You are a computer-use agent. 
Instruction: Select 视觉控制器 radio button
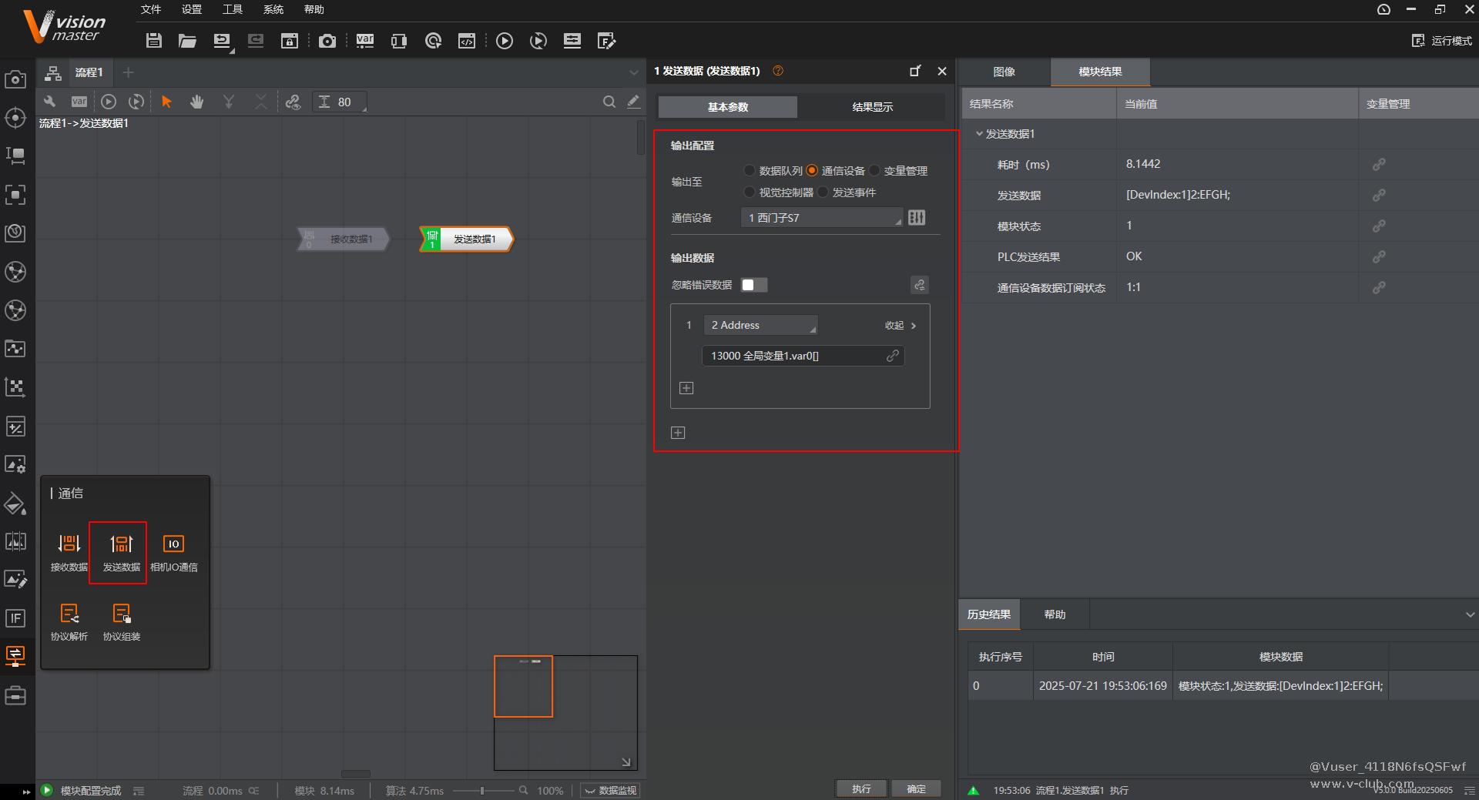point(750,192)
